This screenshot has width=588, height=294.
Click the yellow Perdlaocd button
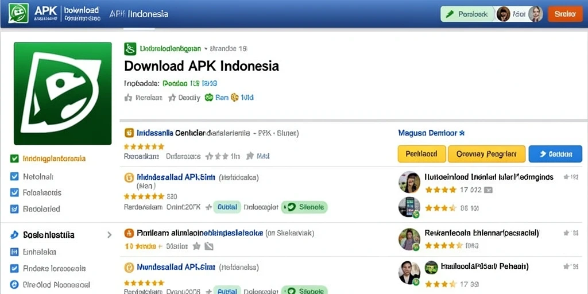[422, 154]
